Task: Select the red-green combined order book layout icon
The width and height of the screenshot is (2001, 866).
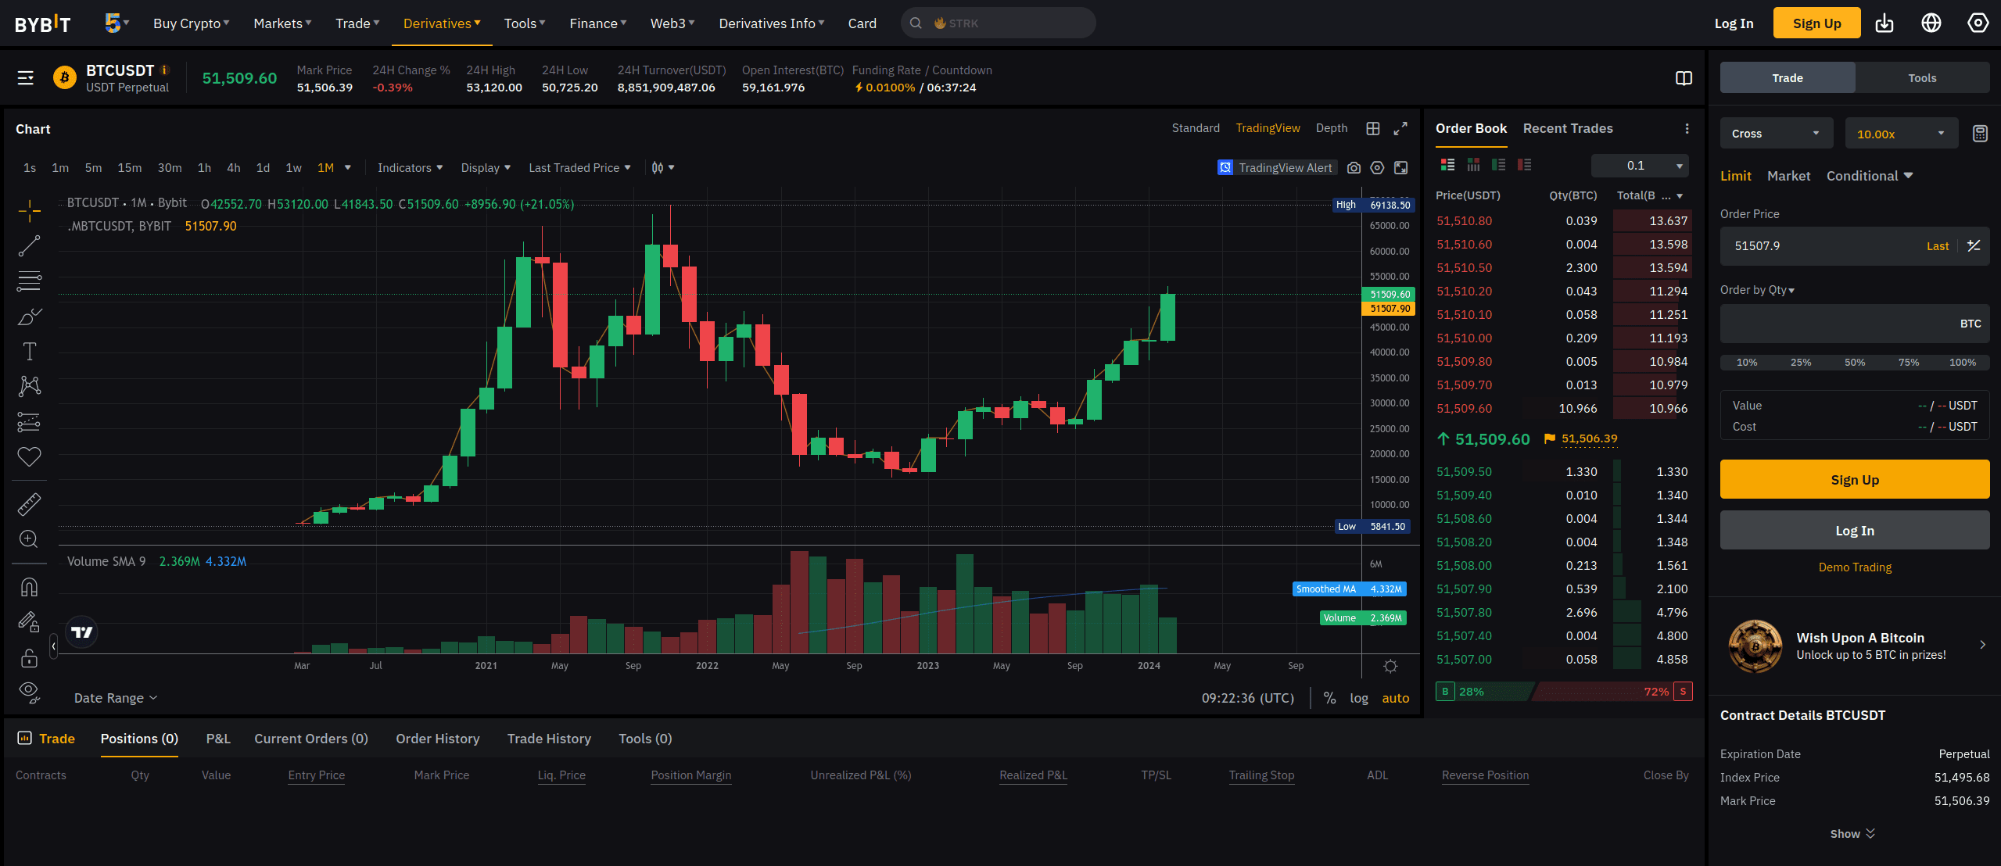Action: click(x=1447, y=165)
